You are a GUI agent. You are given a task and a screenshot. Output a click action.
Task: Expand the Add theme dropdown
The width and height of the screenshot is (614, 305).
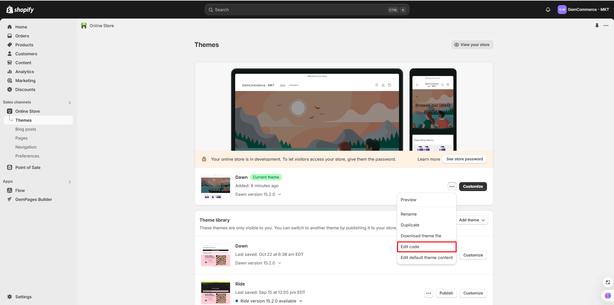click(472, 220)
